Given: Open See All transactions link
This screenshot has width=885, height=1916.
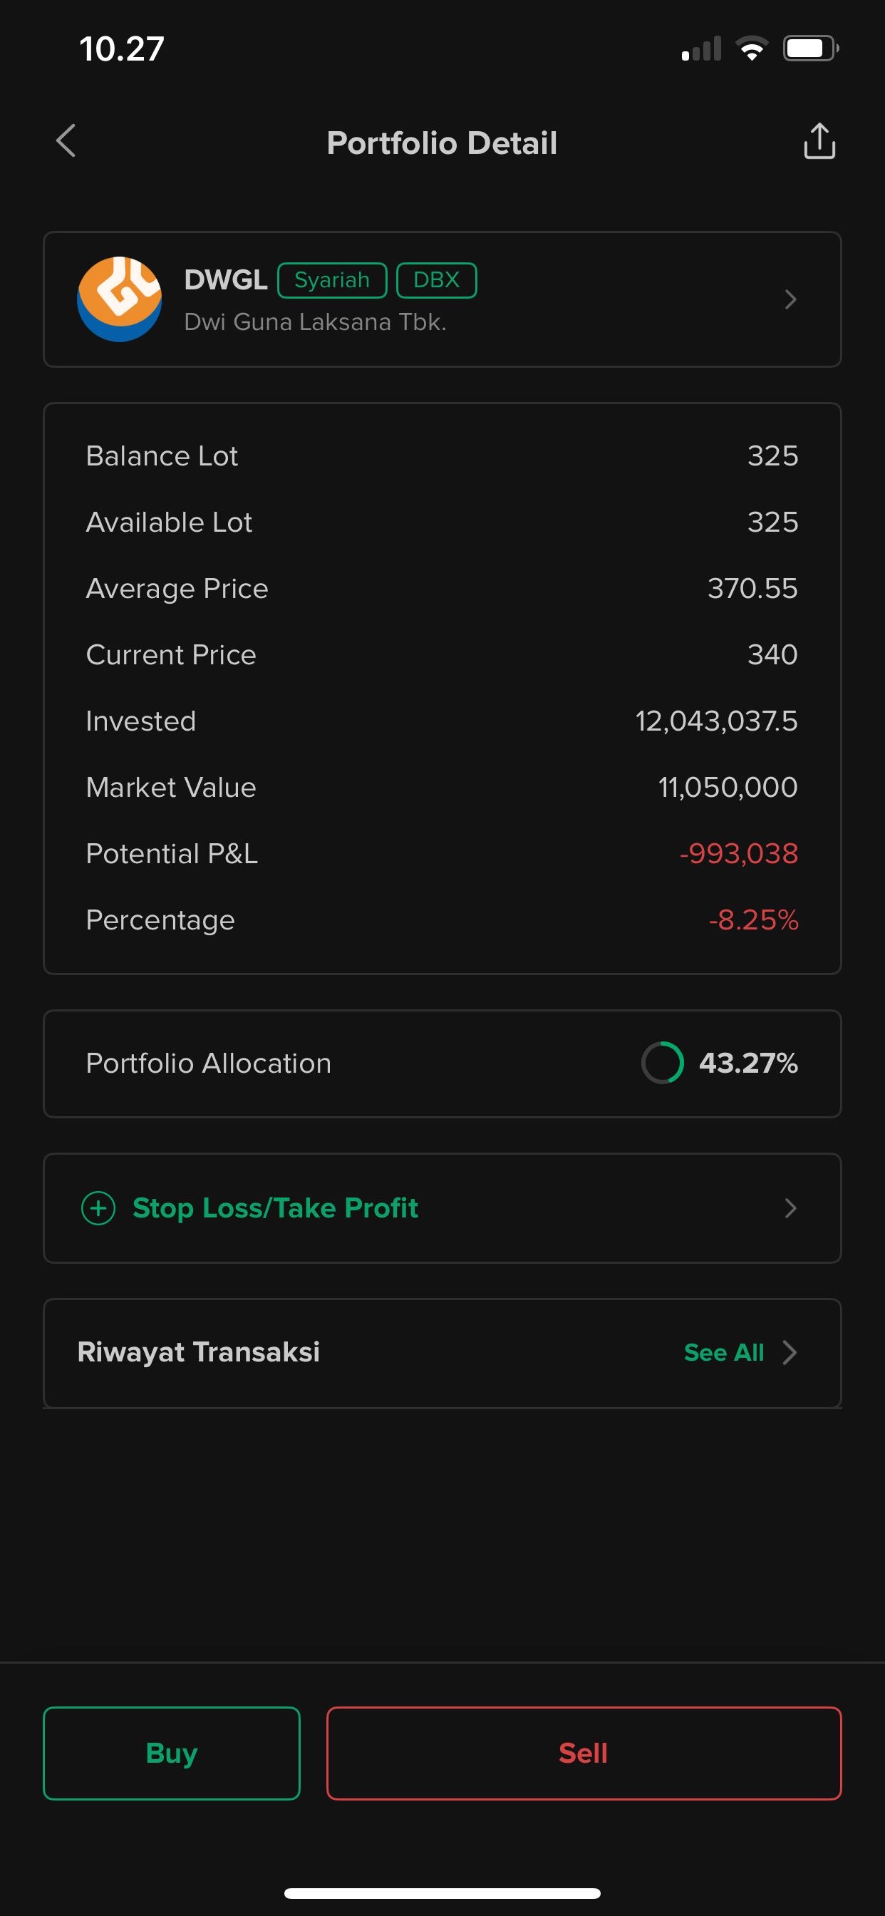Looking at the screenshot, I should click(x=724, y=1352).
